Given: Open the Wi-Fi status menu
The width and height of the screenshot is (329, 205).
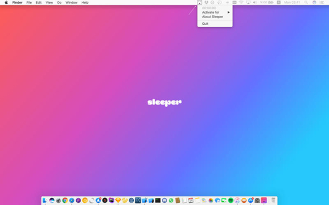Looking at the screenshot, I should [241, 3].
